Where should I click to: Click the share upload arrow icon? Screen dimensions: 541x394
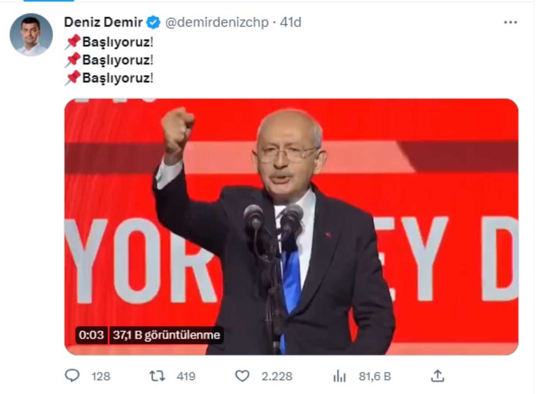click(438, 375)
